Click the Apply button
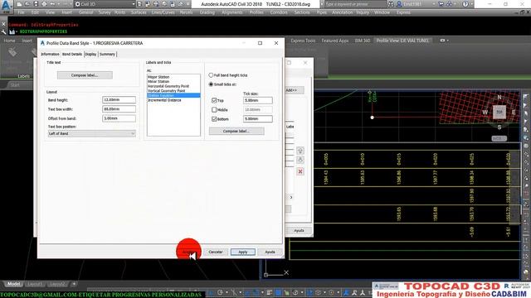 (x=243, y=252)
